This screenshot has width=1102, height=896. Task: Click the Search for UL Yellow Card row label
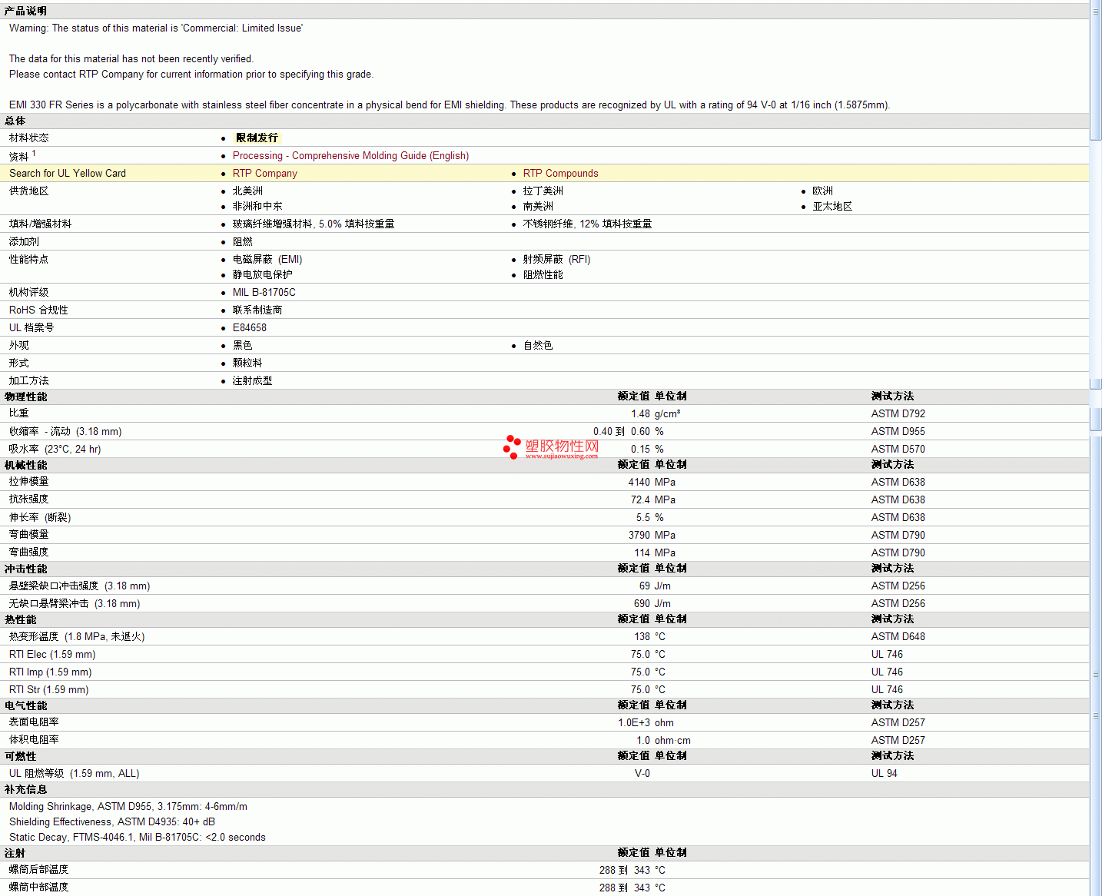(x=68, y=173)
